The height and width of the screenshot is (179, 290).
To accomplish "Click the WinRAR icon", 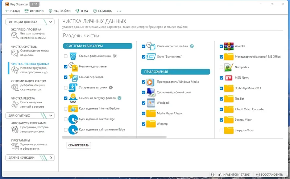I will [x=229, y=46].
